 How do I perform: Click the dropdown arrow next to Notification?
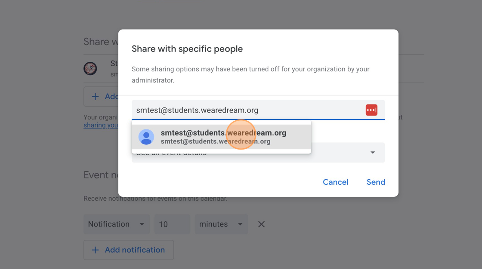coord(142,224)
